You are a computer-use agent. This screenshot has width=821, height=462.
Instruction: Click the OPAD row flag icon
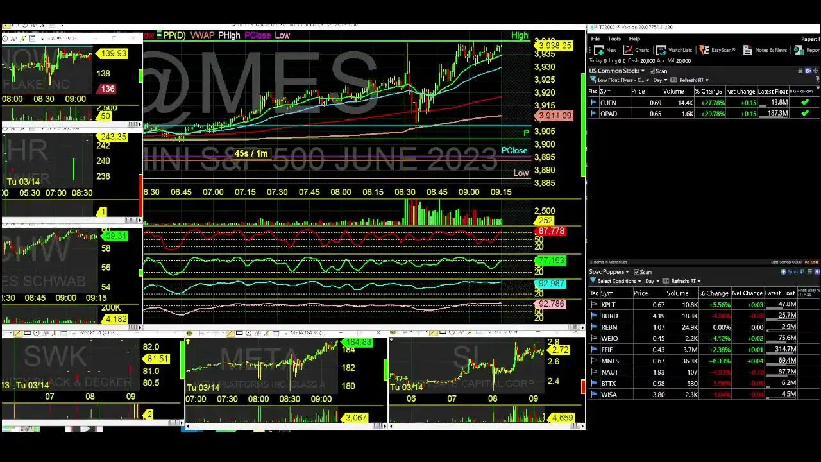(x=593, y=114)
